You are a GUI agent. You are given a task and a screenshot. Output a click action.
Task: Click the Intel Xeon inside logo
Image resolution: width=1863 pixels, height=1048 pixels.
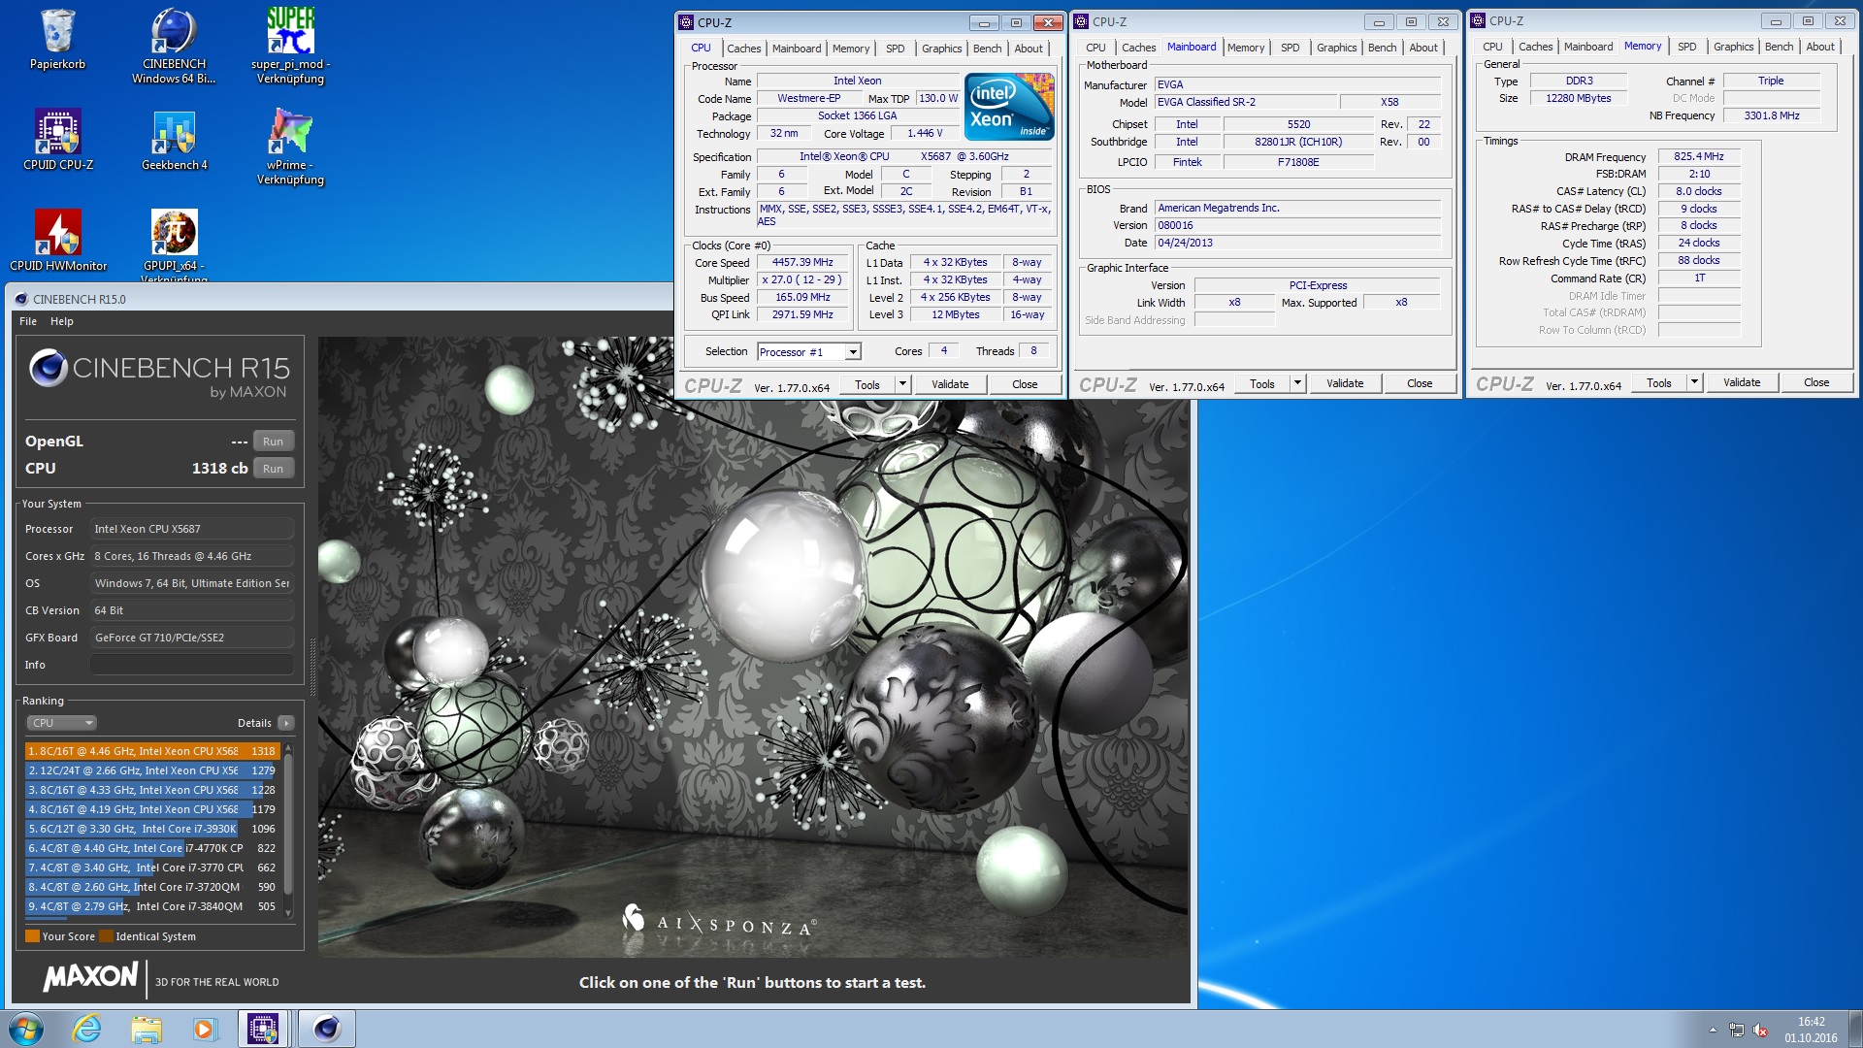1009,107
